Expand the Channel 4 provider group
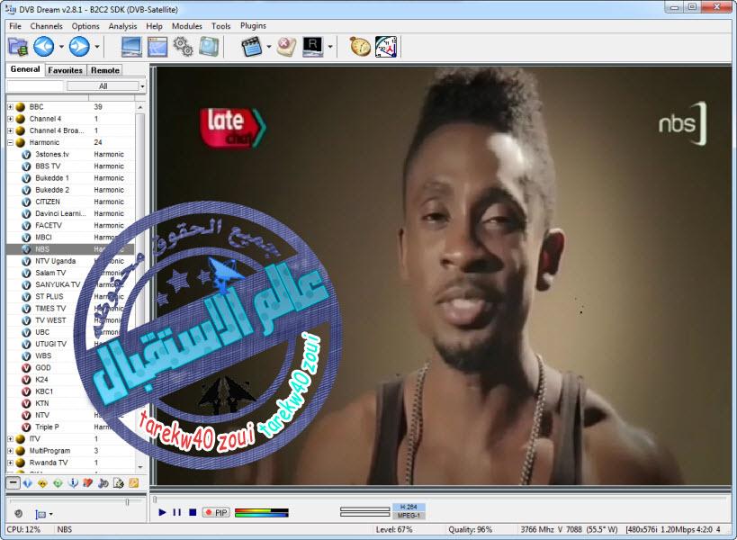 pyautogui.click(x=10, y=119)
